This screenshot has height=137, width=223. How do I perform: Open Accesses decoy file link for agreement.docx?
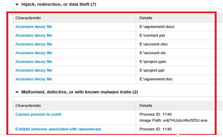click(x=34, y=27)
